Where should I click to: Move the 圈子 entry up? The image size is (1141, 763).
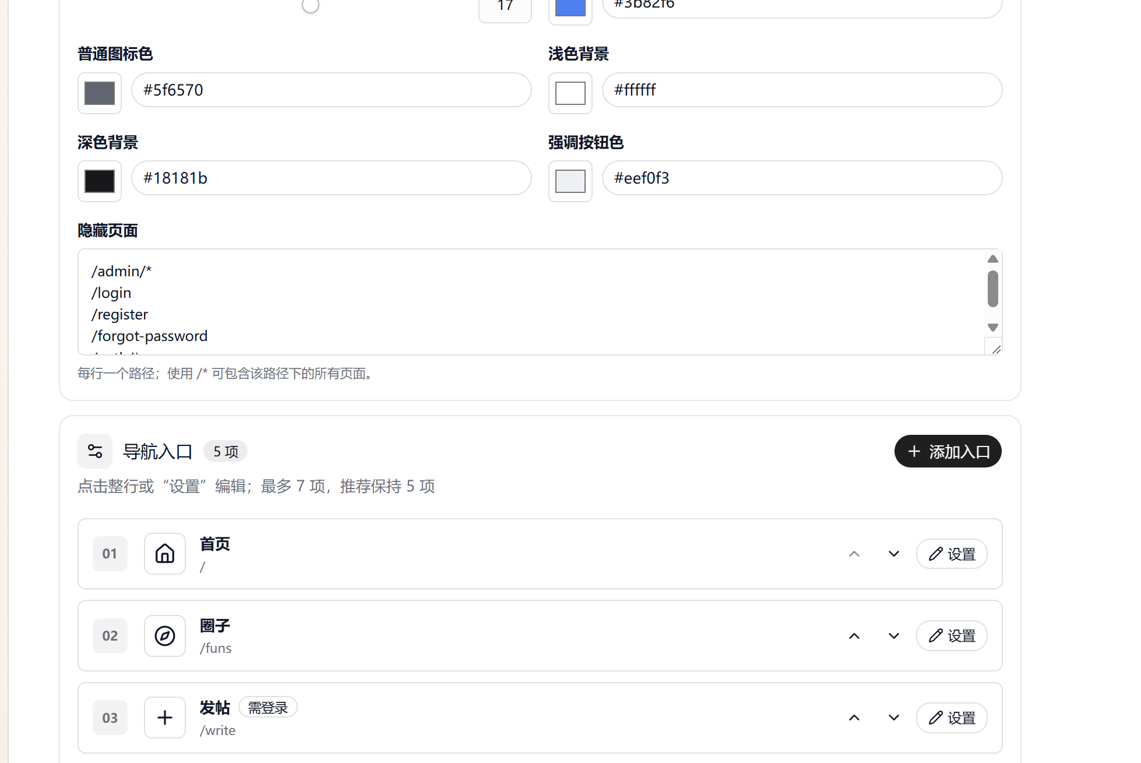point(854,636)
